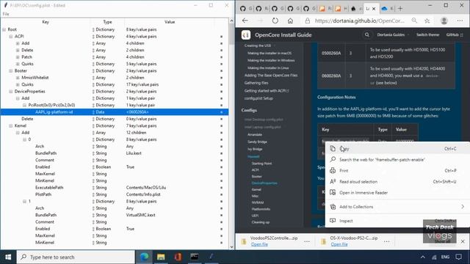This screenshot has width=470, height=264.
Task: Collapse the PciRoot(0x0)/Pci(0x2,0x0) node
Action: coord(24,105)
